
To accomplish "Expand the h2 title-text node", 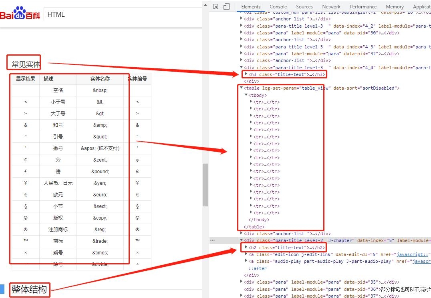I will (x=246, y=248).
